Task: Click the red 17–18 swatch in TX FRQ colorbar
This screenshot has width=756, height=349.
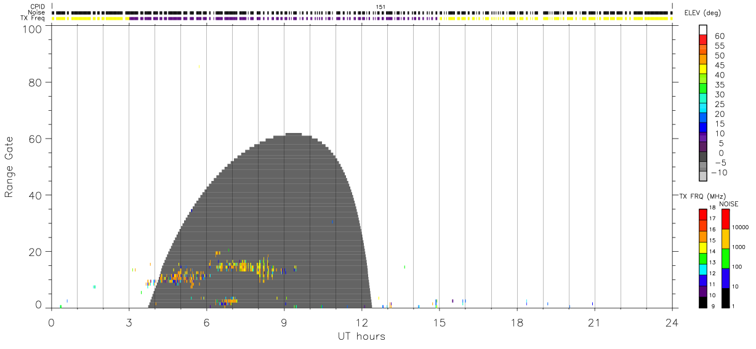Action: 703,214
